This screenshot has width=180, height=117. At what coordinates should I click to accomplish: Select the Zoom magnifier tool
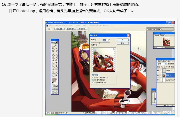56,75
